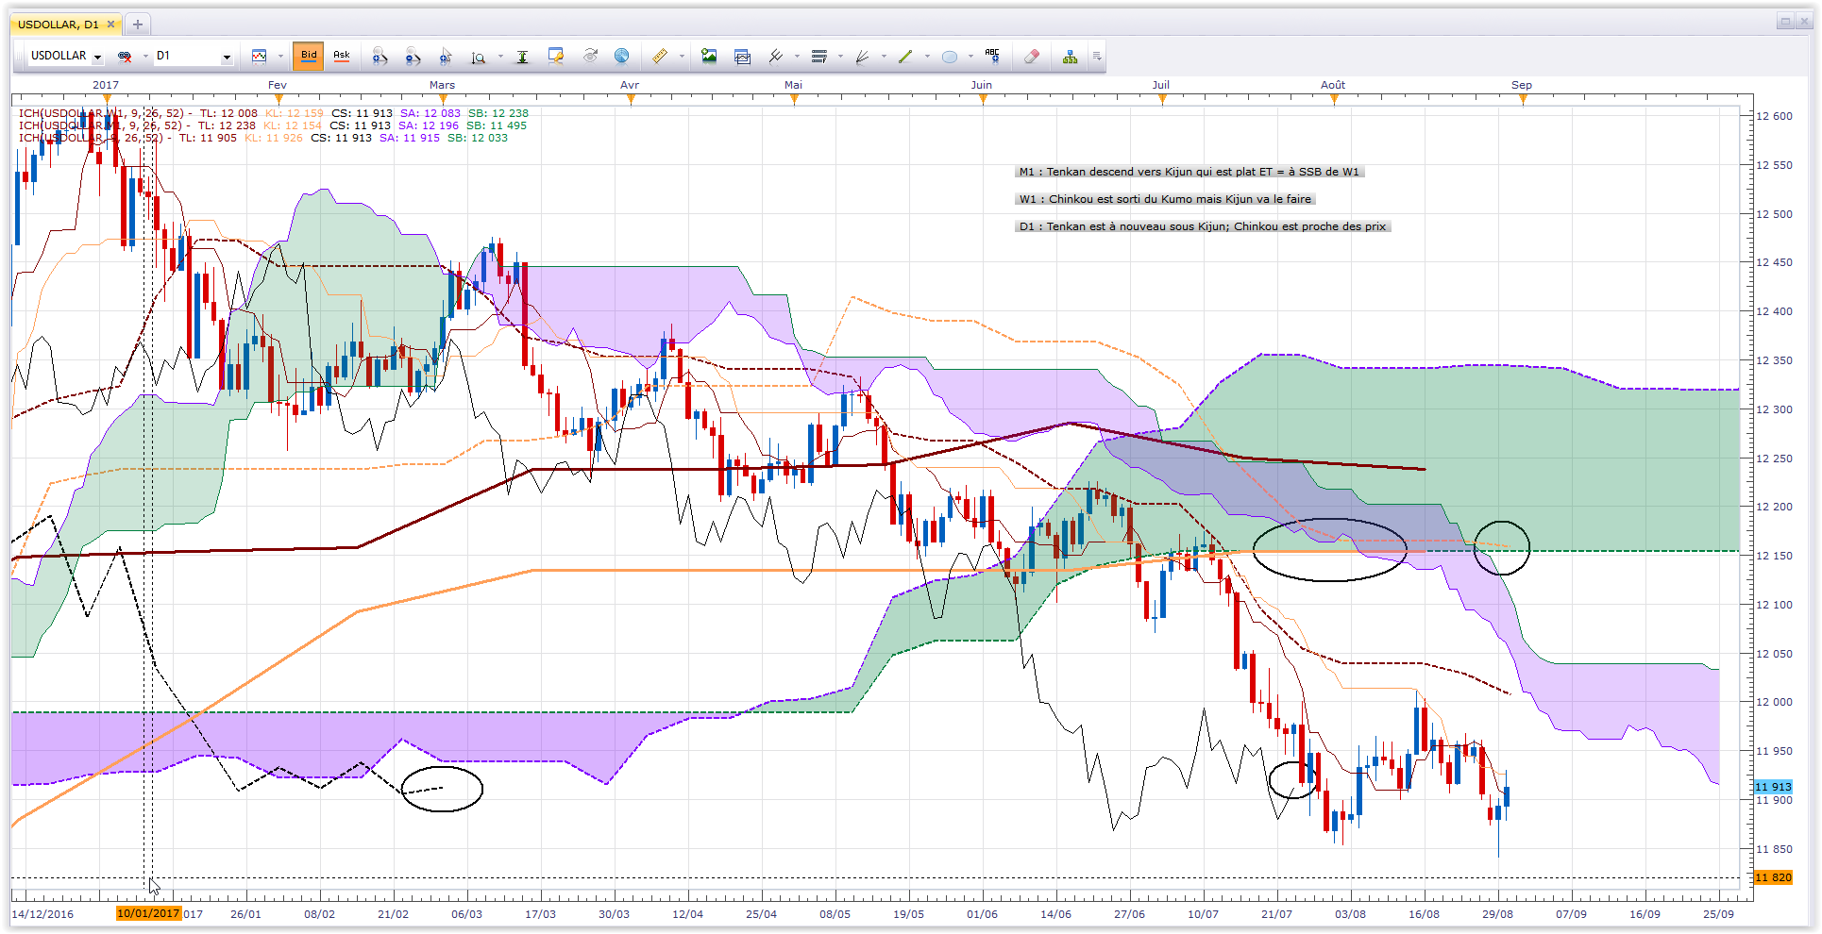Click the ICH legend line with TL: 11 905
This screenshot has height=934, width=1822.
point(263,138)
